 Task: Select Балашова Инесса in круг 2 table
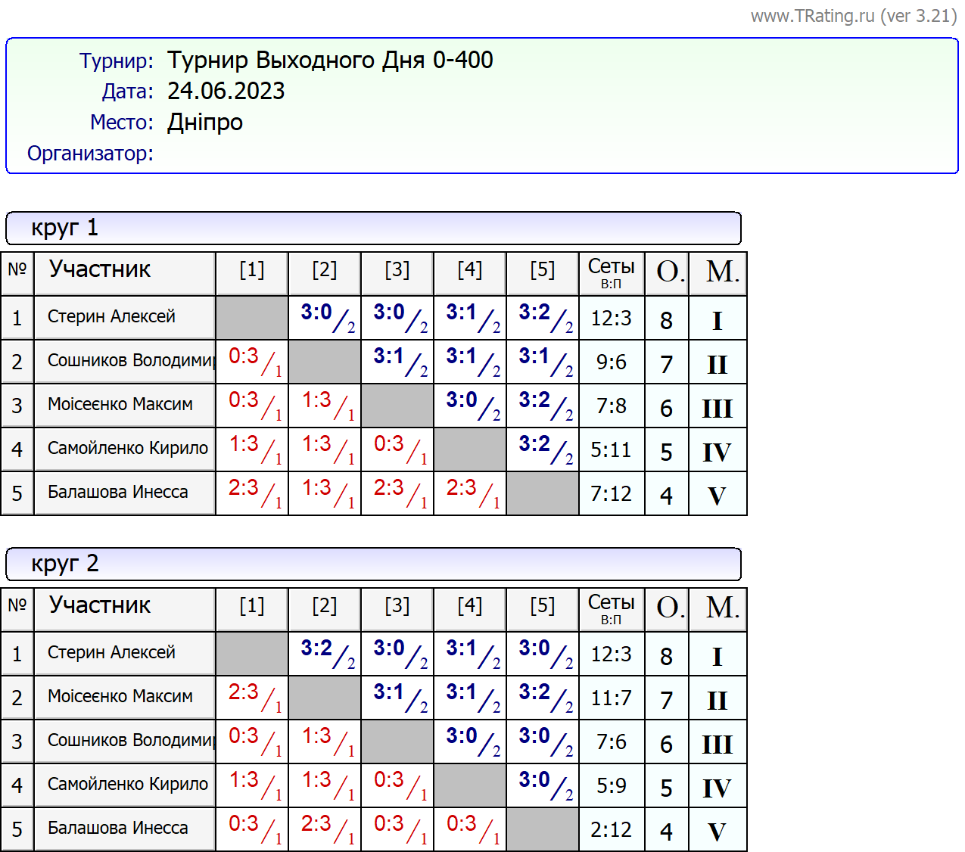pyautogui.click(x=117, y=829)
